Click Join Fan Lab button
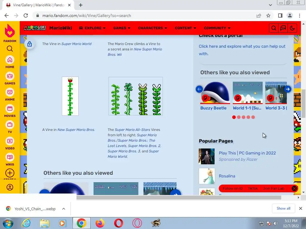 tap(273, 188)
